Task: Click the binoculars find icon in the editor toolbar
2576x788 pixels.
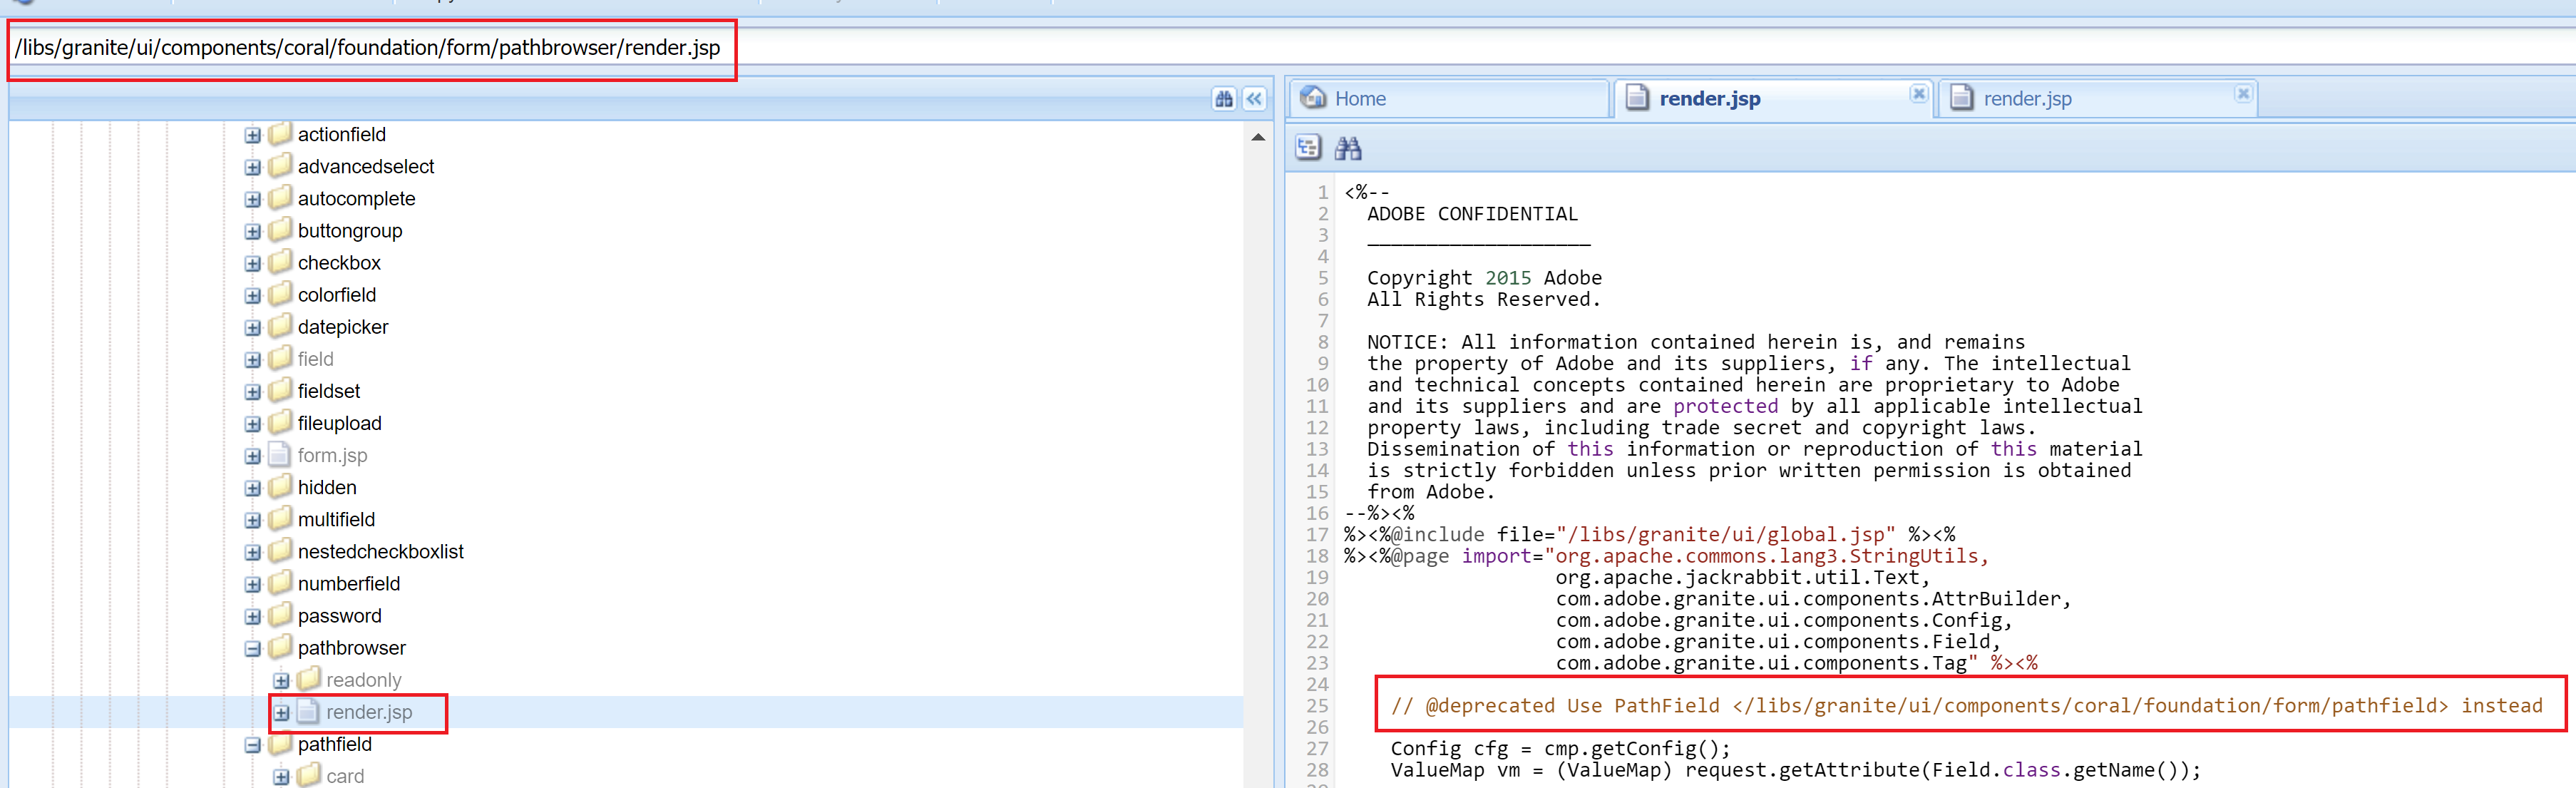Action: click(1347, 147)
